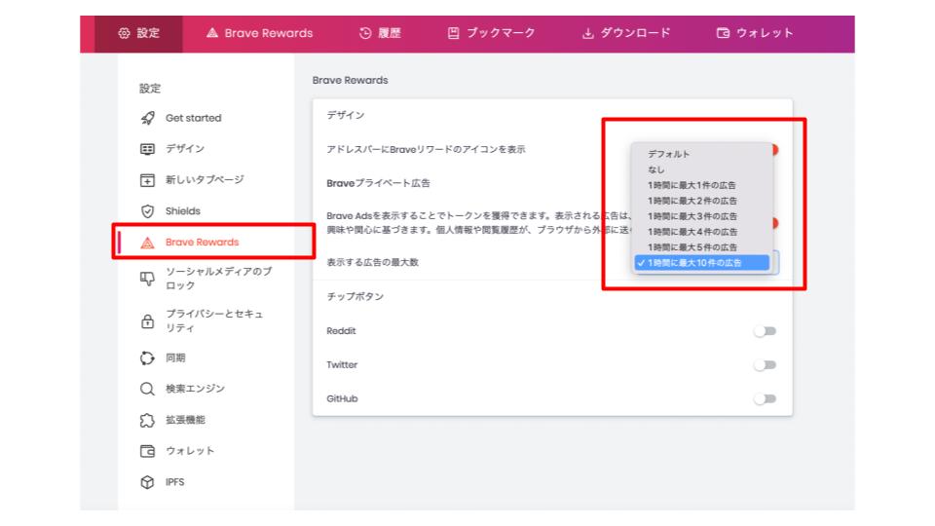Open the ダウンロード tab
The width and height of the screenshot is (935, 526).
click(x=626, y=33)
